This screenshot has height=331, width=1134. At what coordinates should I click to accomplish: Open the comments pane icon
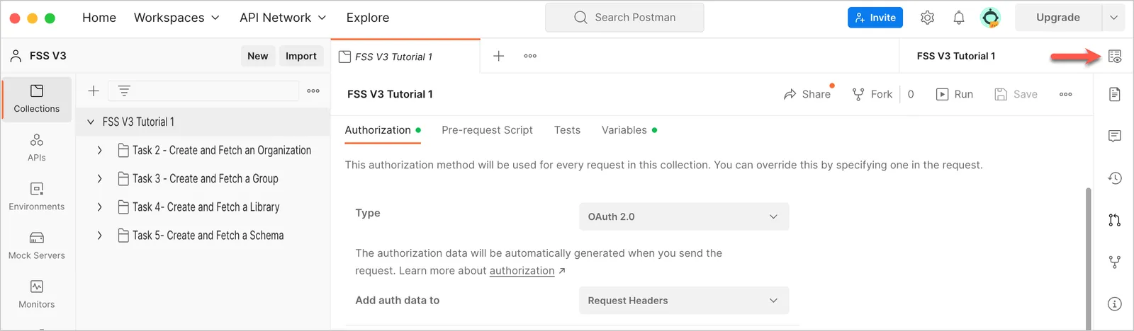tap(1115, 136)
